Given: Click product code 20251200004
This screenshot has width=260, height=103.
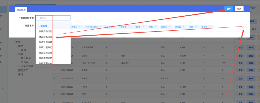Looking at the screenshot, I should 67,70.
